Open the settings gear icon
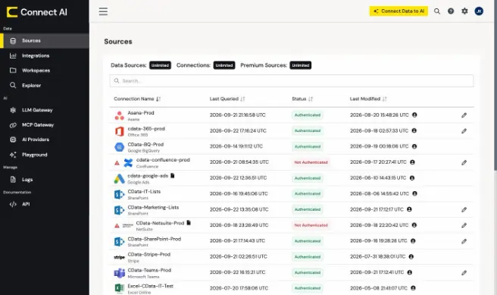This screenshot has width=497, height=295. (x=464, y=11)
